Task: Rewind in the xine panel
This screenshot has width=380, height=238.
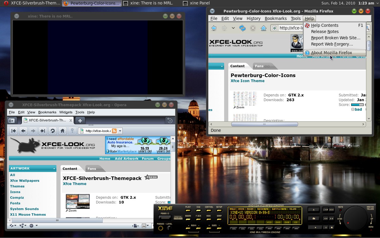Action: point(326,218)
